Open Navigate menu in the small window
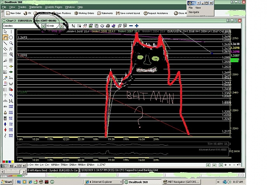 click(x=194, y=12)
